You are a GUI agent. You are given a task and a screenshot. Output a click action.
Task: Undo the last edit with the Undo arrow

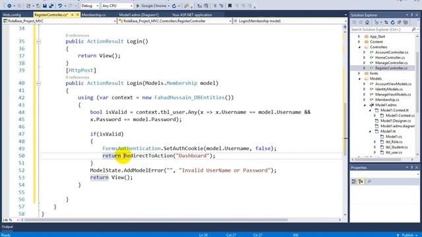pos(60,6)
